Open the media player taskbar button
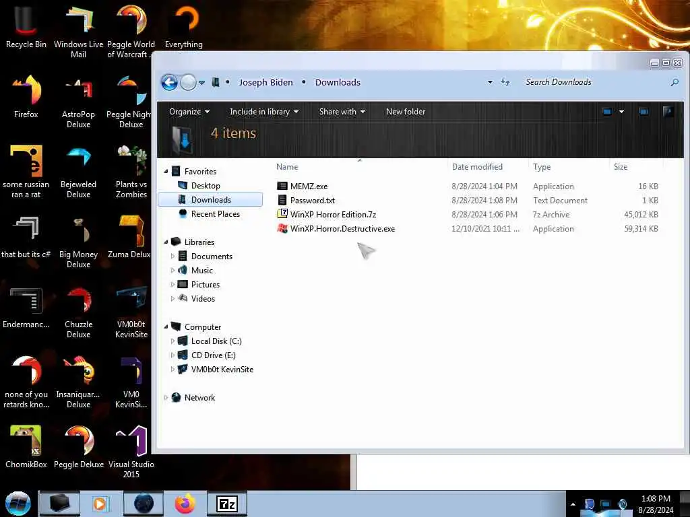Image resolution: width=690 pixels, height=517 pixels. pos(100,504)
